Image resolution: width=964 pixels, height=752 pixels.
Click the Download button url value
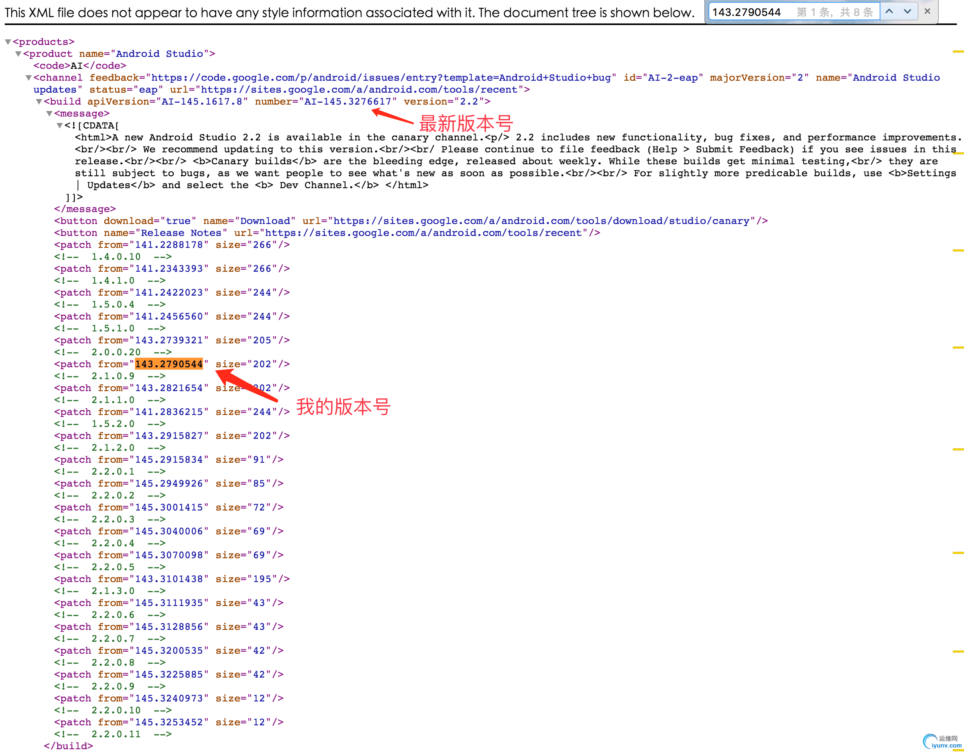click(x=541, y=221)
